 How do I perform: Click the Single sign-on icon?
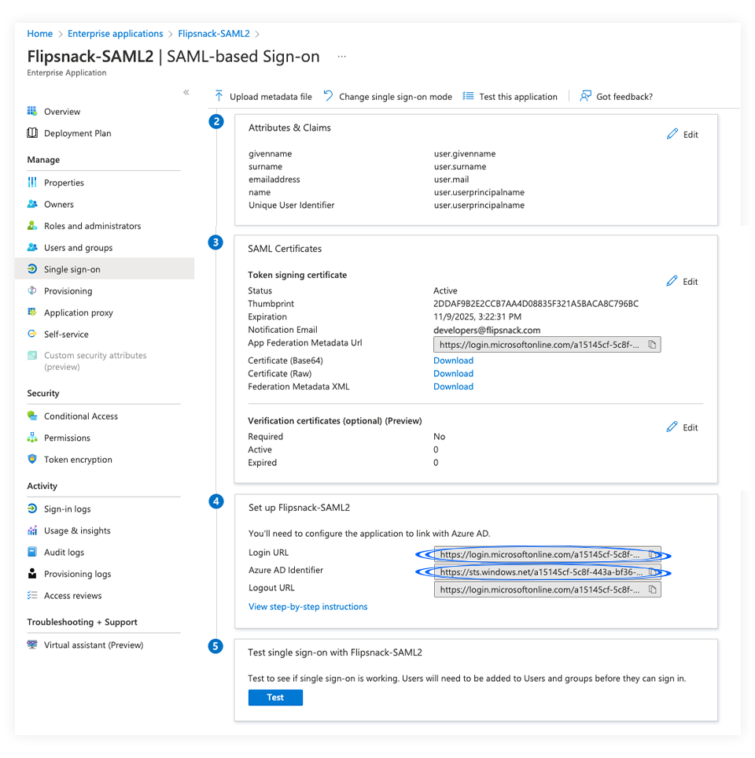pyautogui.click(x=32, y=268)
